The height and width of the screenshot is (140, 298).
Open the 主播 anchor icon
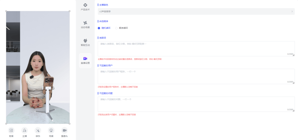25,130
